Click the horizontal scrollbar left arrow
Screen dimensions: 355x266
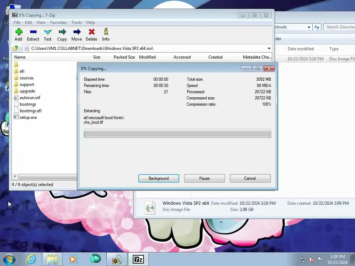[15, 176]
